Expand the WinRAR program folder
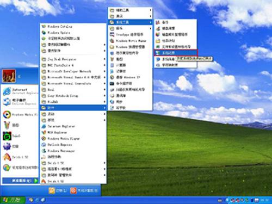 pos(73,102)
